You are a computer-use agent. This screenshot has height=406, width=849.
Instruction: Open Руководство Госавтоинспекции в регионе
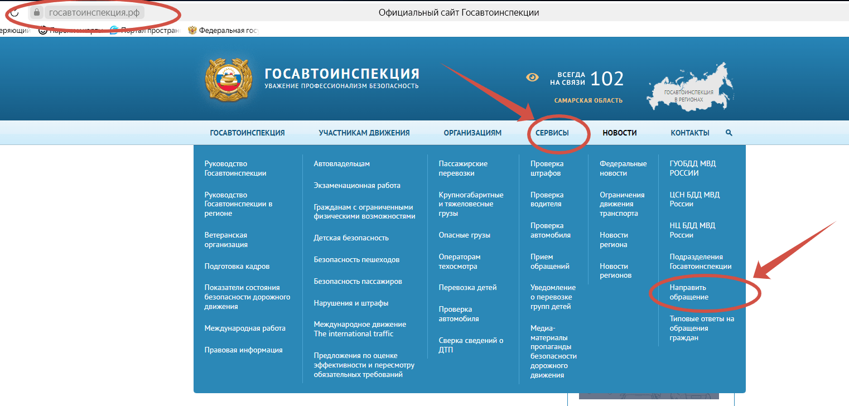[238, 204]
